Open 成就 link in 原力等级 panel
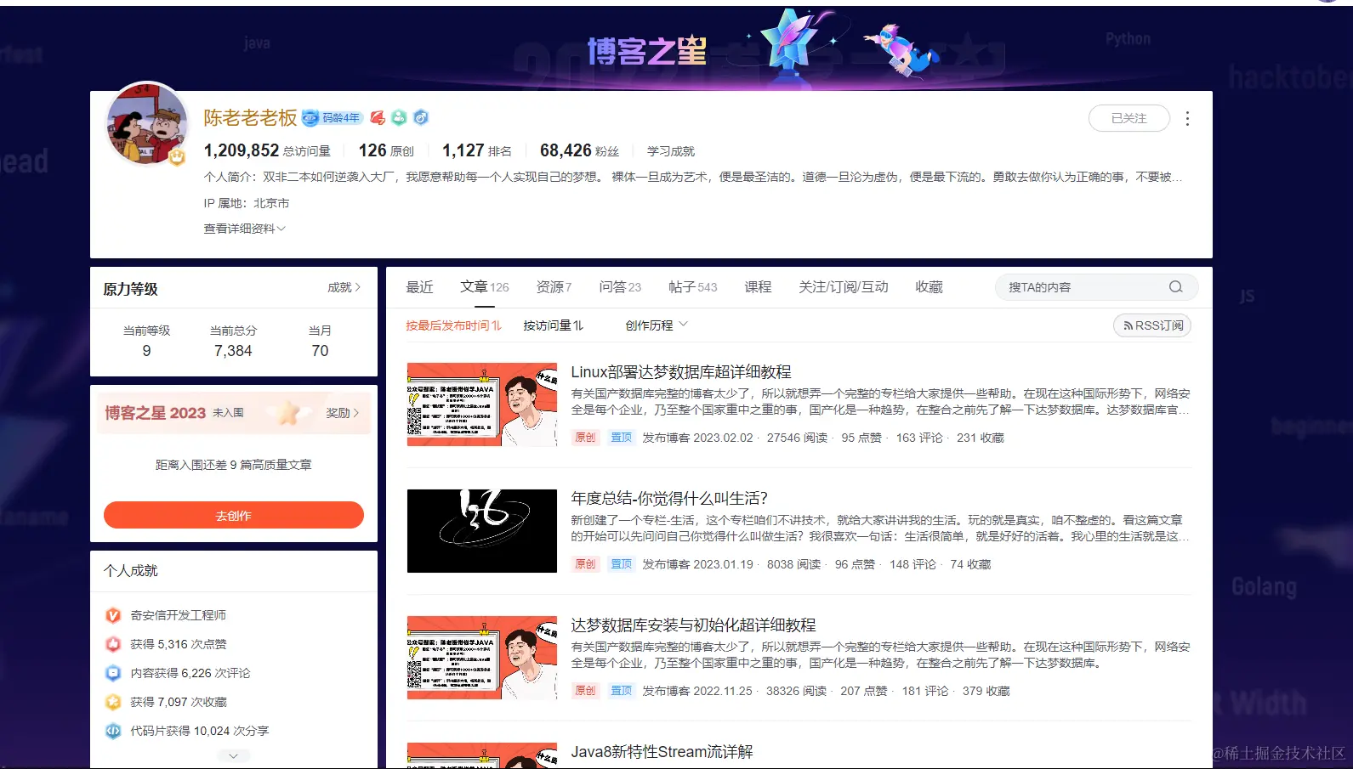Viewport: 1353px width, 769px height. (344, 288)
